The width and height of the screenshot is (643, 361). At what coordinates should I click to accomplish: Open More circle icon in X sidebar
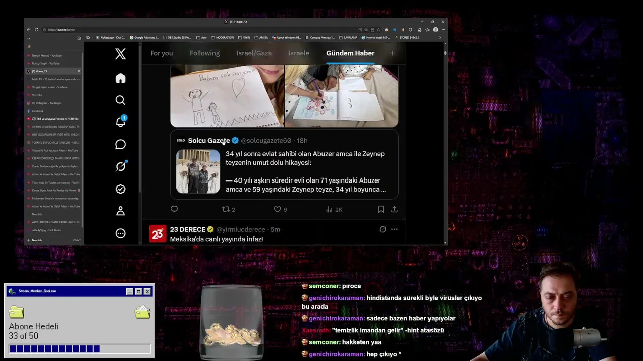tap(120, 233)
